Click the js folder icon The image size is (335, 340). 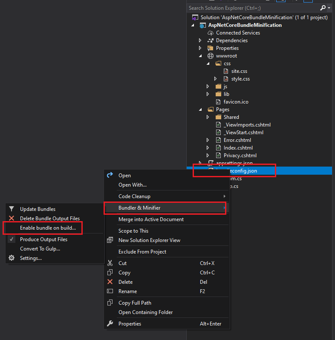[218, 86]
